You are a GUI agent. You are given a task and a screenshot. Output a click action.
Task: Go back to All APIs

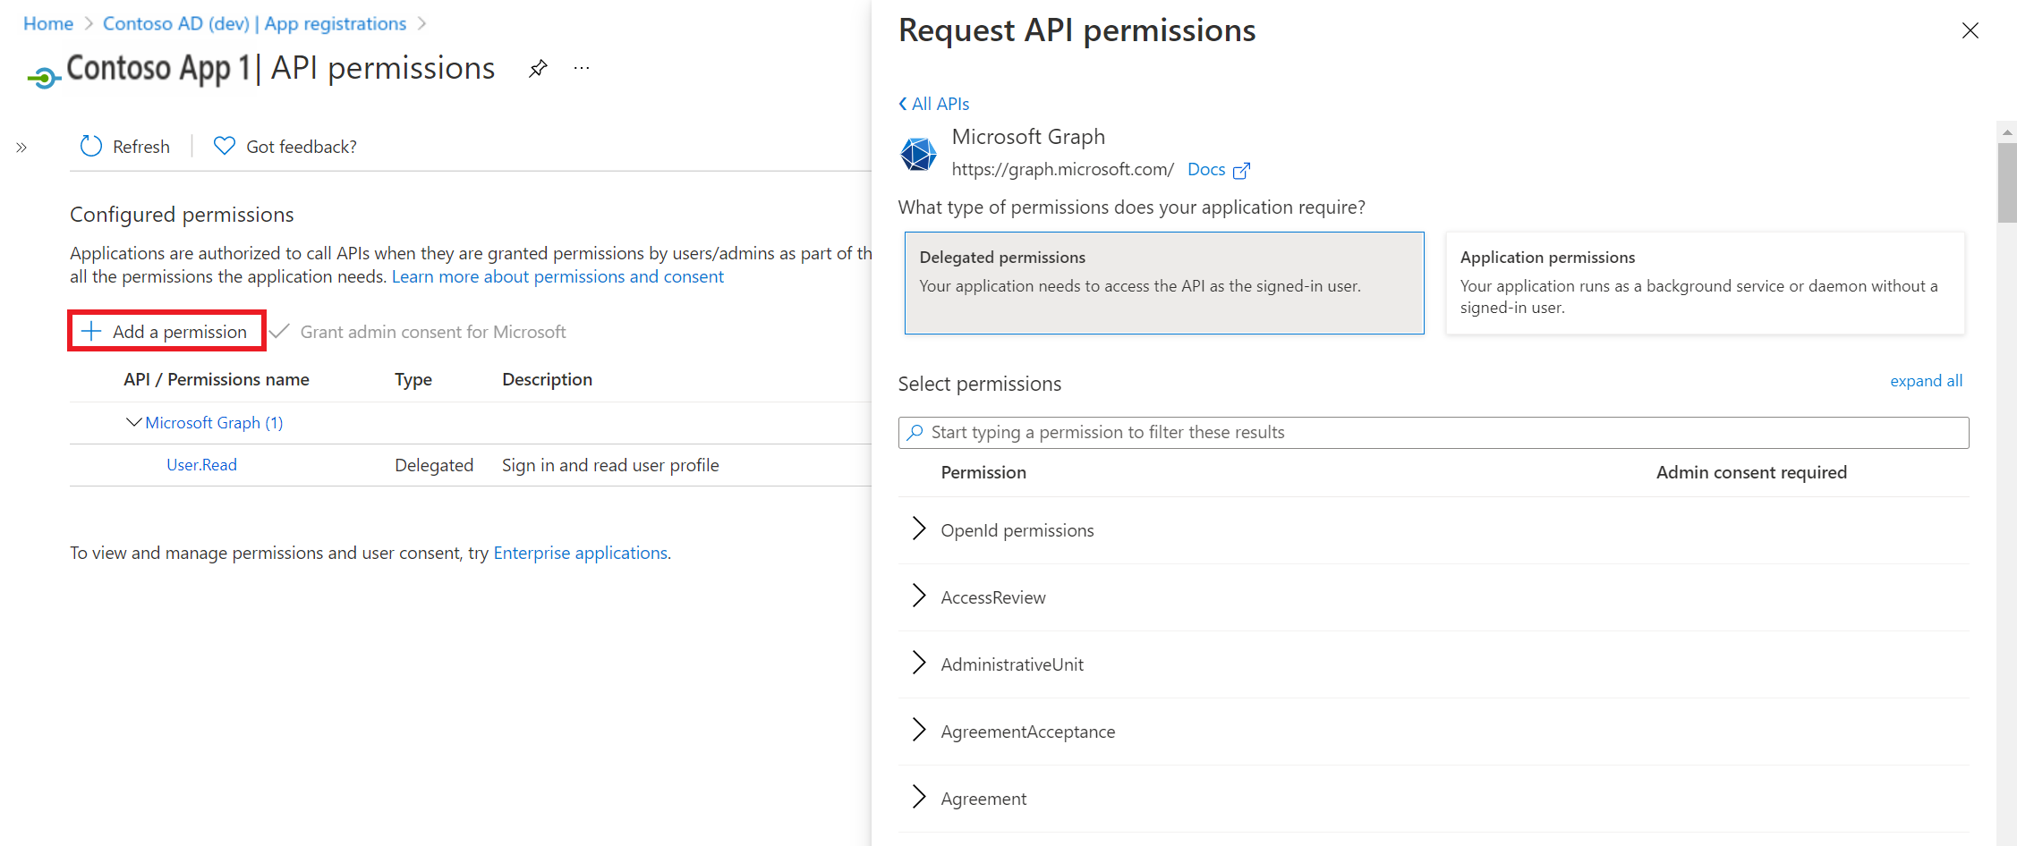pyautogui.click(x=934, y=104)
